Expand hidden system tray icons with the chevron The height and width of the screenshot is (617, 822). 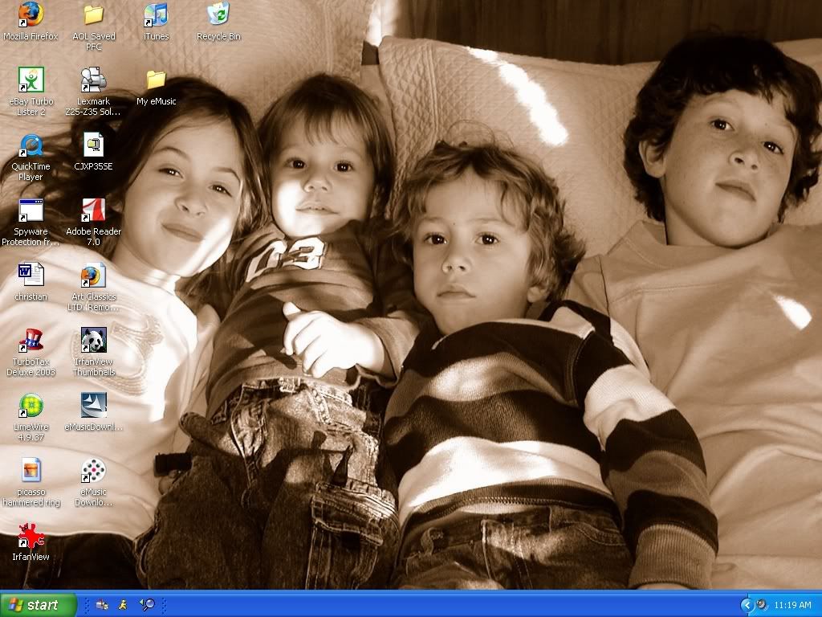tap(747, 604)
